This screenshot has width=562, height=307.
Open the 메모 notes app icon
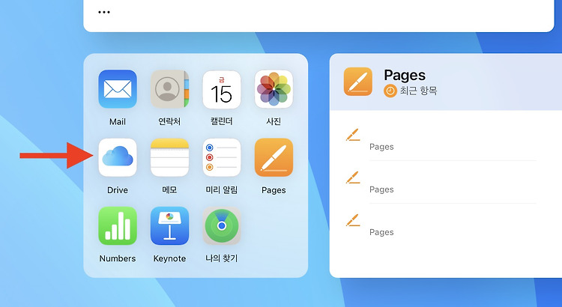(169, 157)
